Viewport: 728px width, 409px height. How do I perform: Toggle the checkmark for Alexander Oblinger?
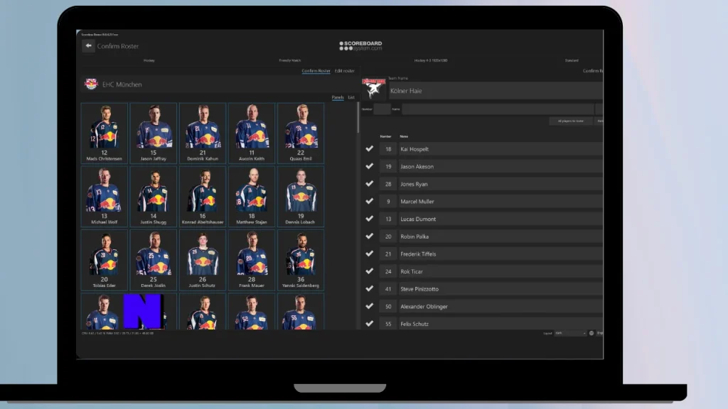[370, 306]
